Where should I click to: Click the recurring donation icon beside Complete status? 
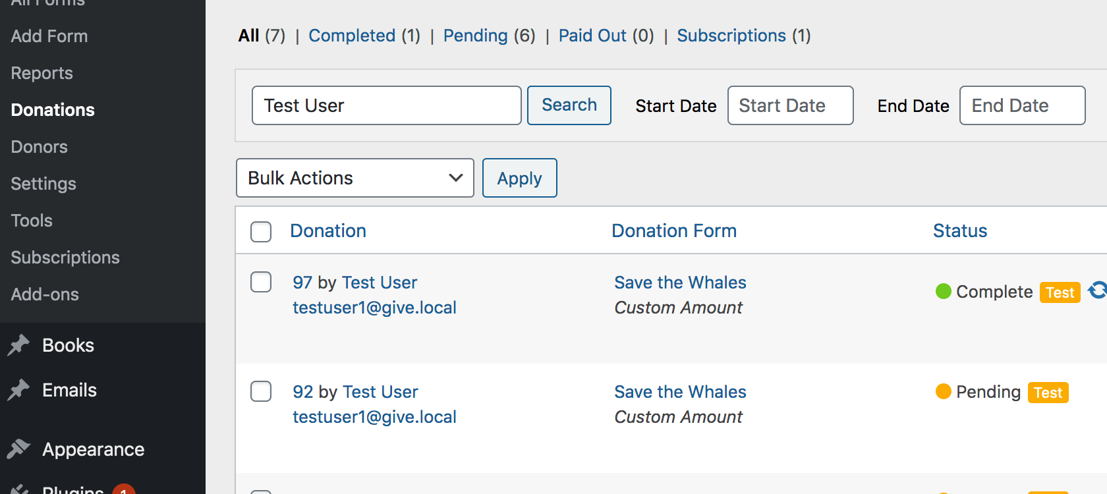pos(1095,290)
